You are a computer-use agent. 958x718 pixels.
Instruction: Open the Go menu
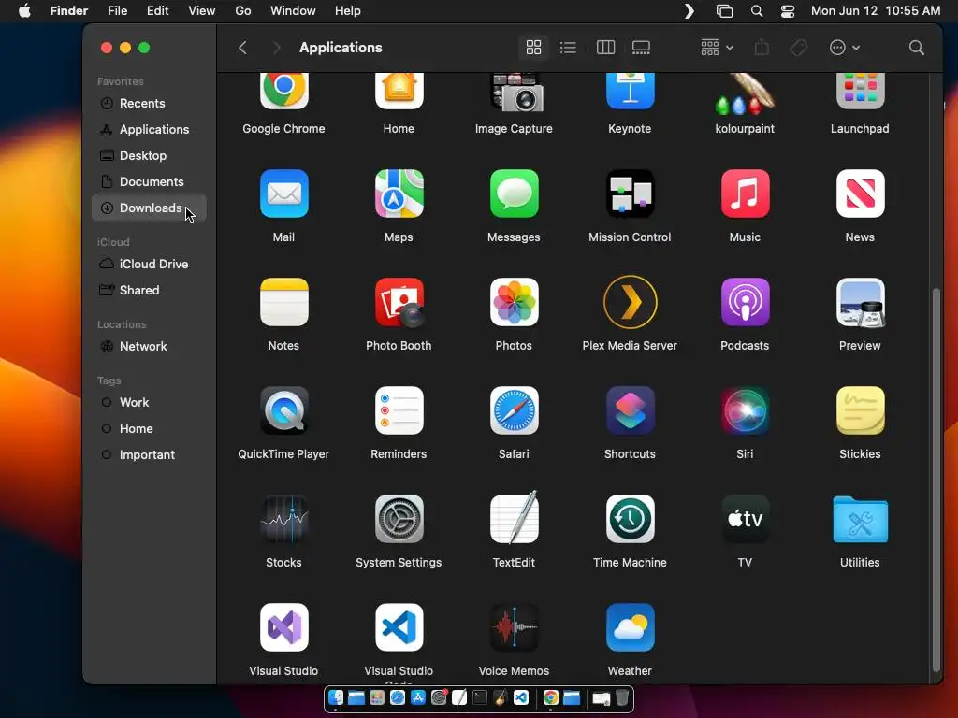[x=243, y=11]
